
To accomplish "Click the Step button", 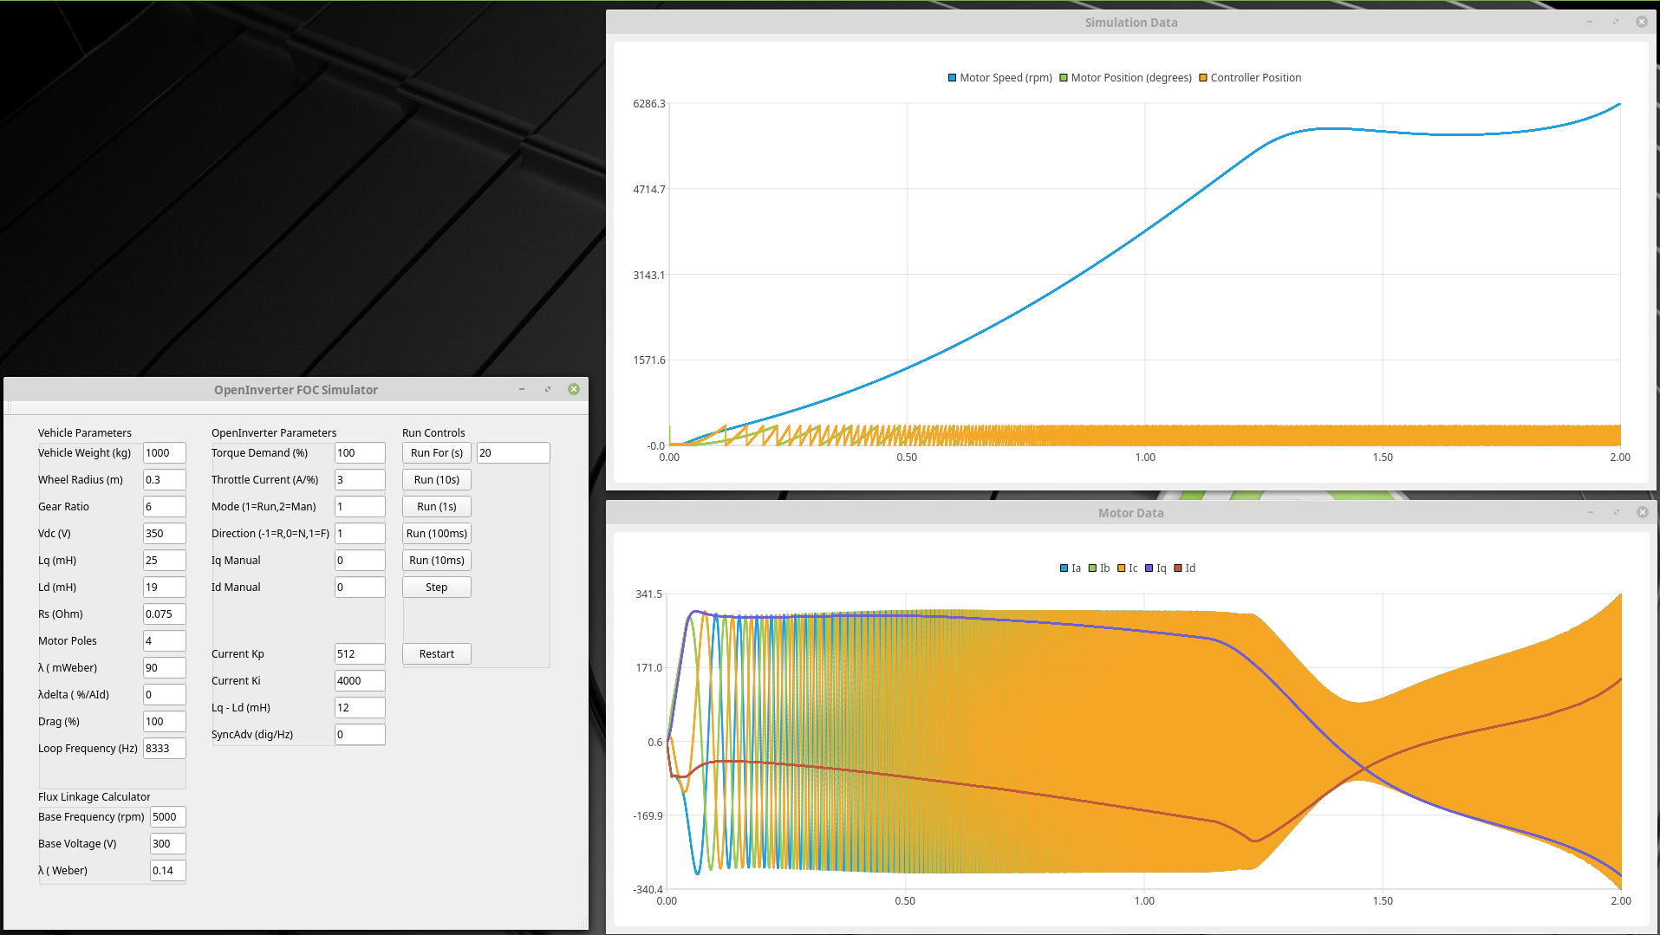I will [x=436, y=588].
